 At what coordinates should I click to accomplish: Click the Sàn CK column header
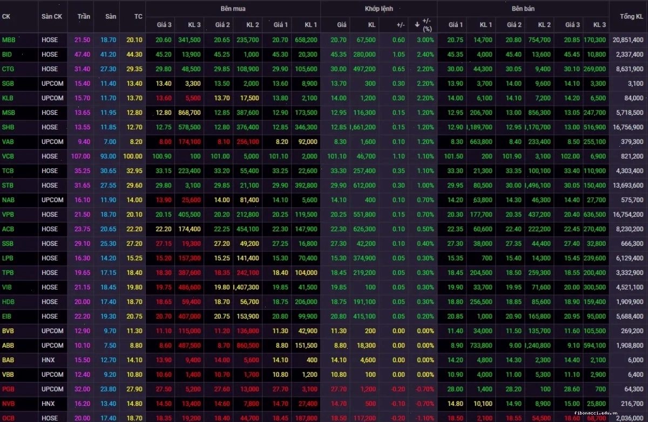tap(52, 17)
